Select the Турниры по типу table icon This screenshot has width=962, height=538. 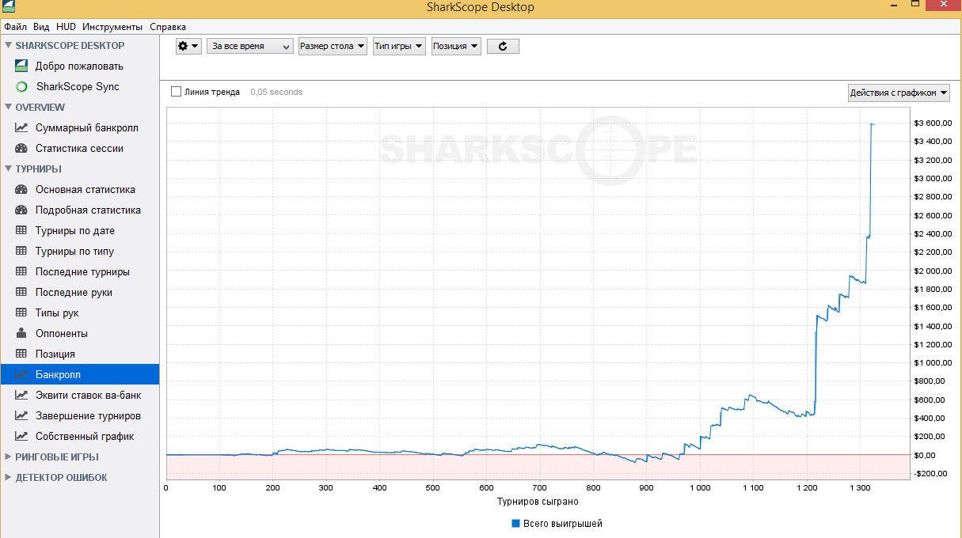pyautogui.click(x=21, y=251)
